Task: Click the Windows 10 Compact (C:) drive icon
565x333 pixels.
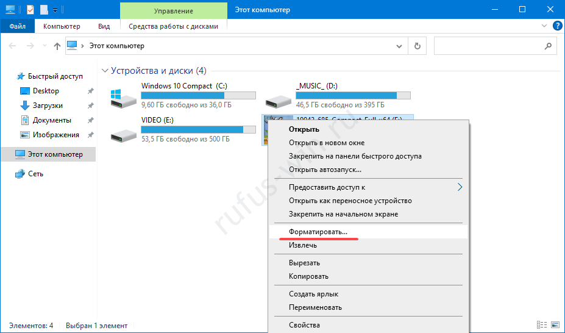Action: 123,98
